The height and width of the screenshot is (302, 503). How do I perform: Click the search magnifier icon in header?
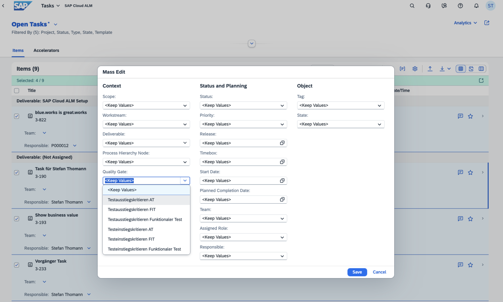(412, 6)
